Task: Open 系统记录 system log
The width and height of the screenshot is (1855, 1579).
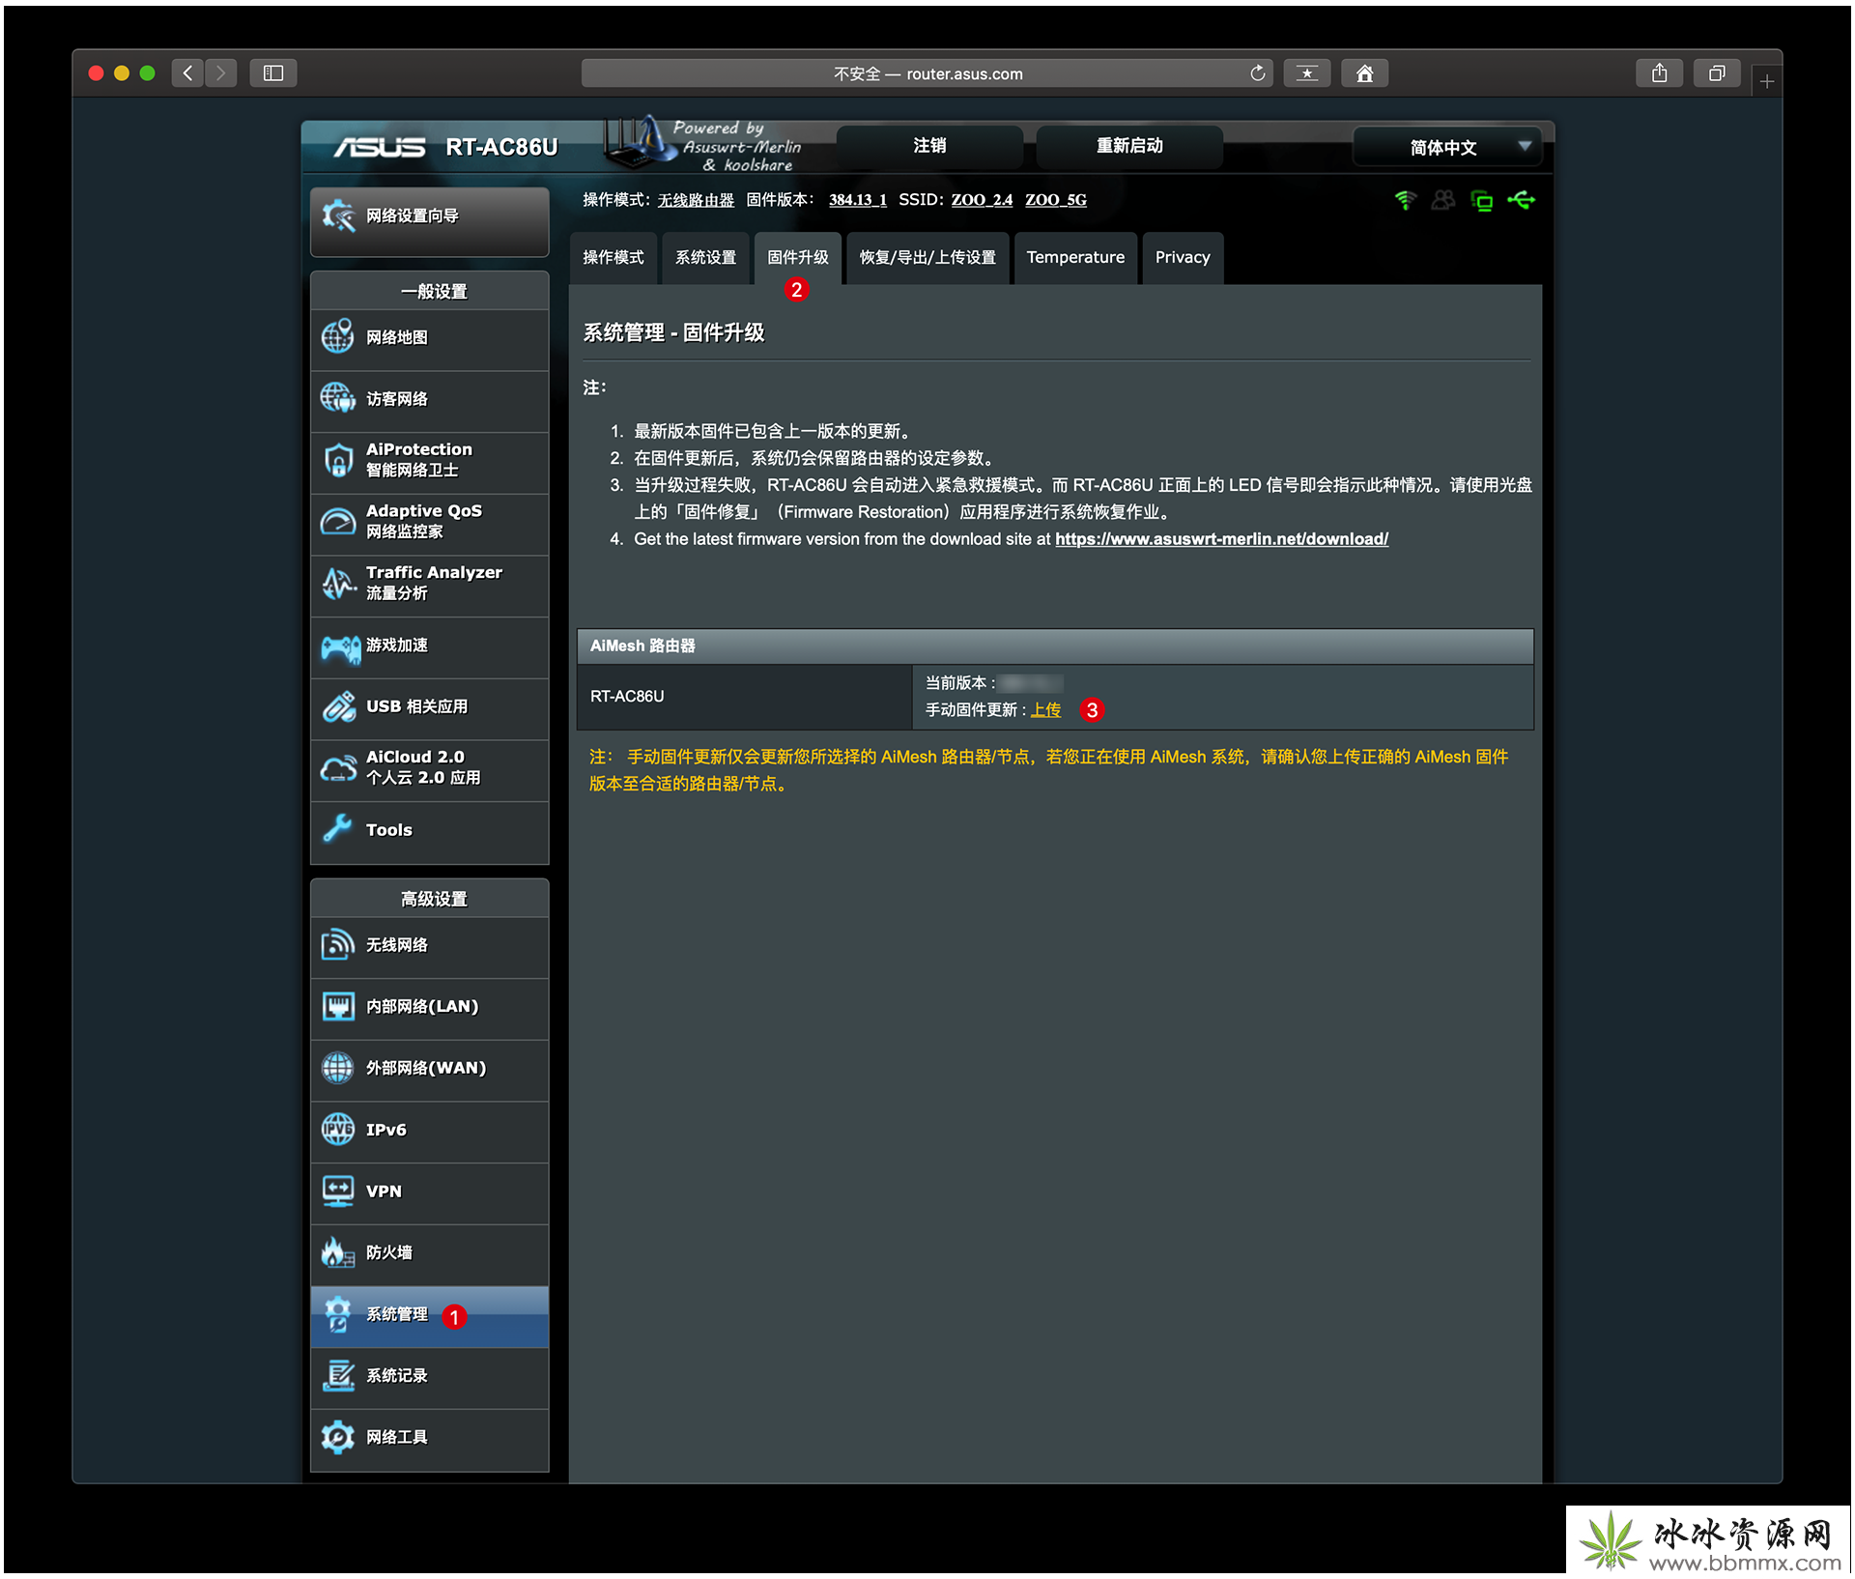Action: point(429,1377)
